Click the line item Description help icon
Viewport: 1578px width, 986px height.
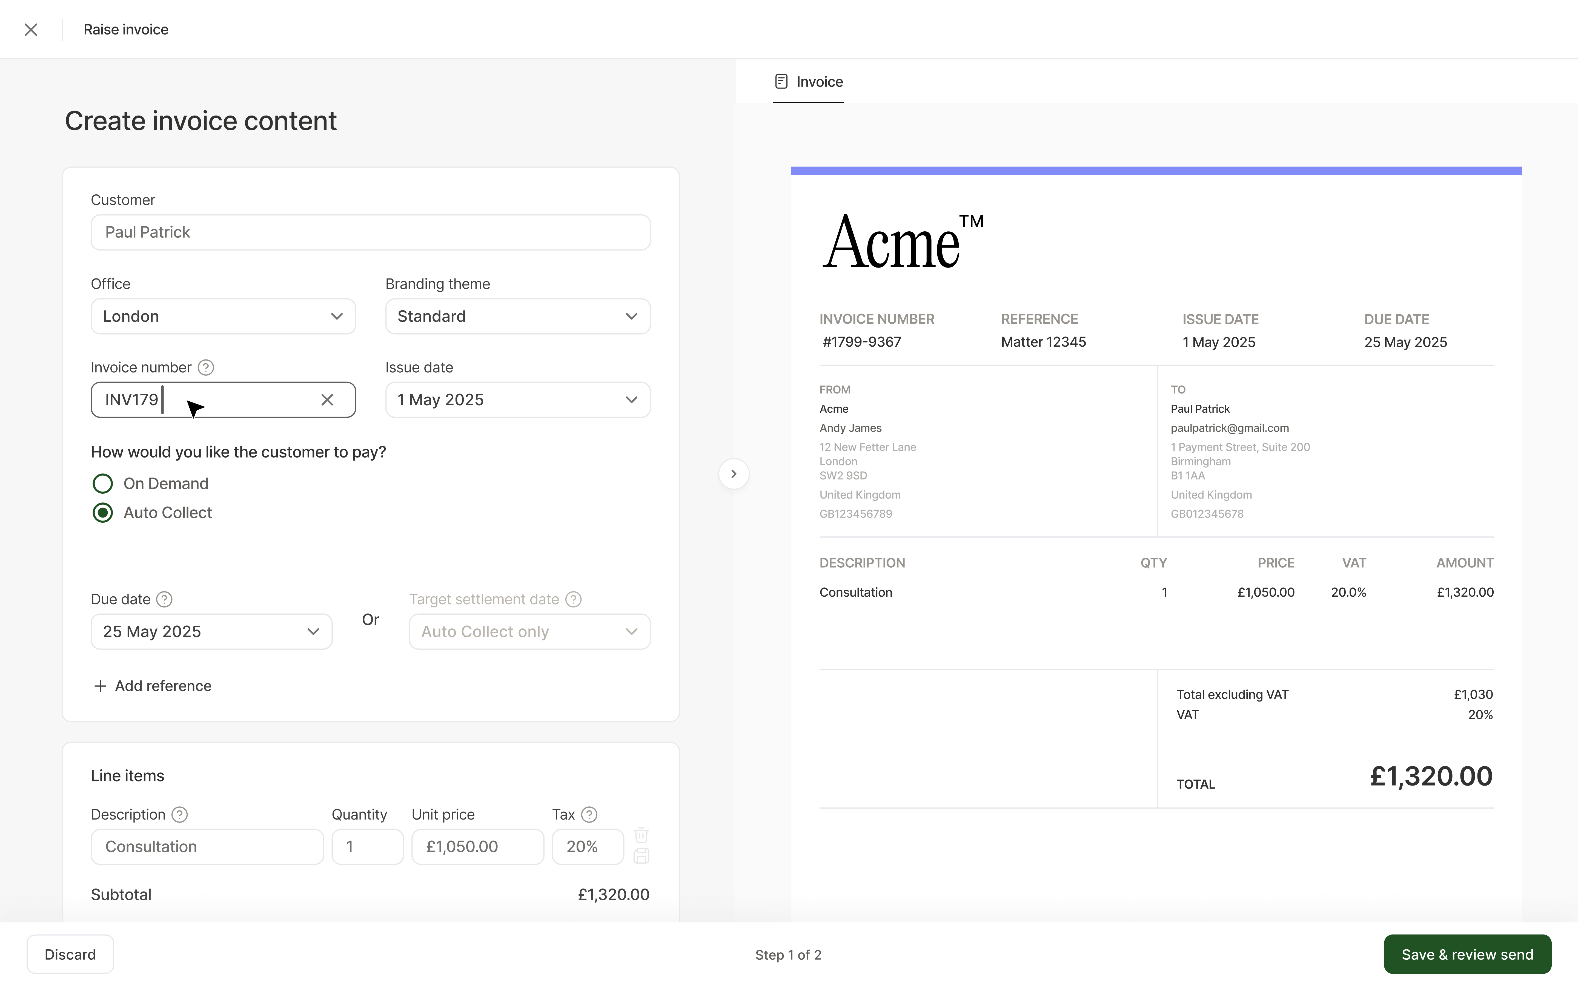coord(179,815)
